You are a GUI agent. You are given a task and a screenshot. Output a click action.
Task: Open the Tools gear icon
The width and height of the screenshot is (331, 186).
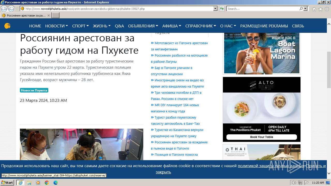pyautogui.click(x=327, y=9)
